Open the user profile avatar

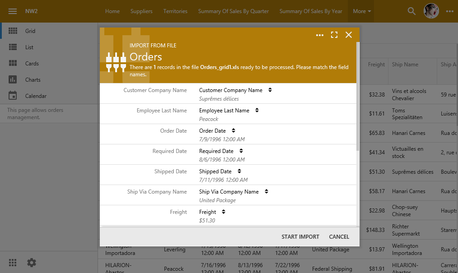click(x=431, y=11)
